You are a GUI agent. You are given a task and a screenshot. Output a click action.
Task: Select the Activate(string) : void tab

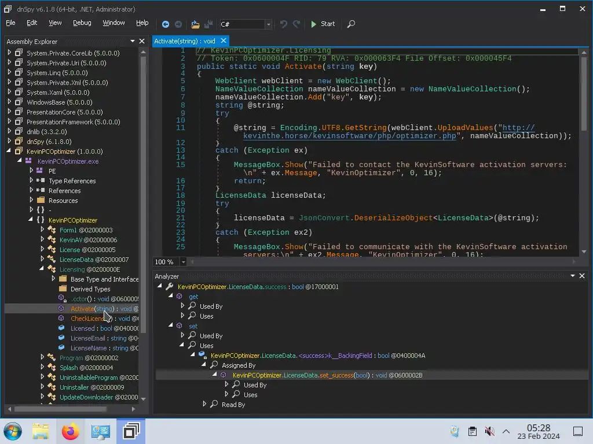185,41
